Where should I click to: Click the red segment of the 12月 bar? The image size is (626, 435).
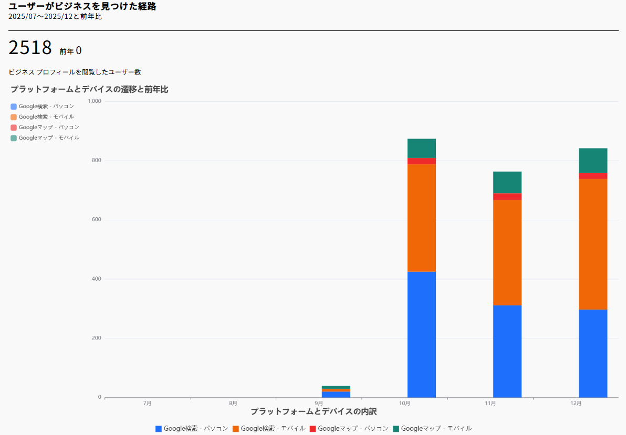(593, 176)
